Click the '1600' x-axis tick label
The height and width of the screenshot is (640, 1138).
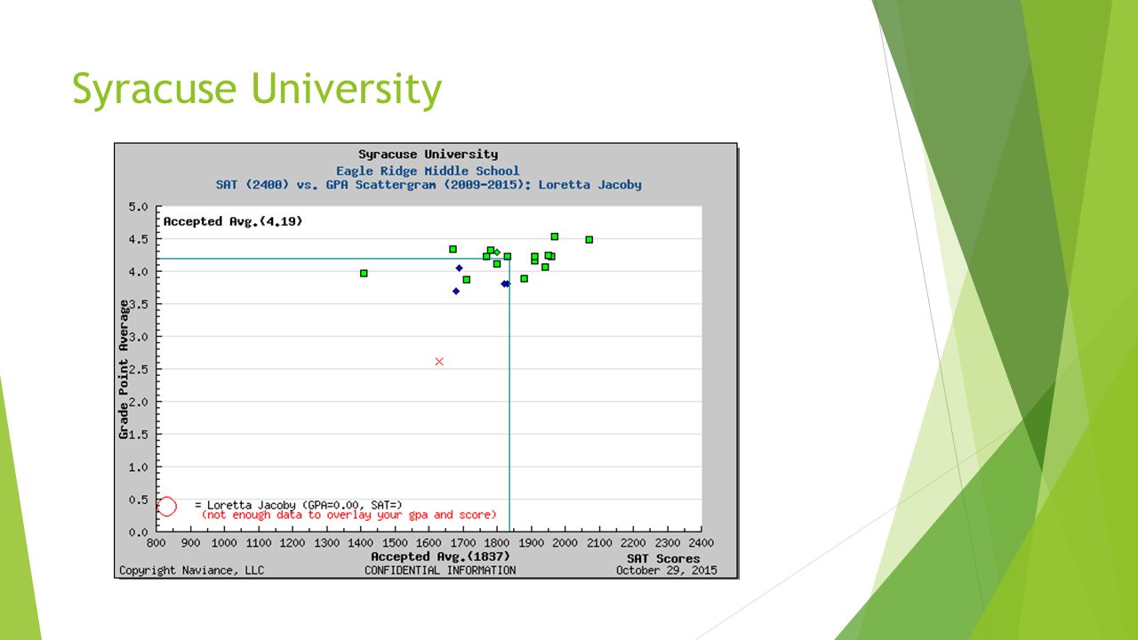click(429, 542)
